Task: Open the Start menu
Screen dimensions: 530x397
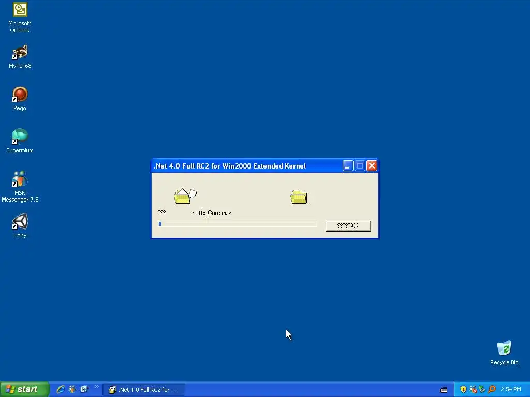Action: tap(24, 390)
